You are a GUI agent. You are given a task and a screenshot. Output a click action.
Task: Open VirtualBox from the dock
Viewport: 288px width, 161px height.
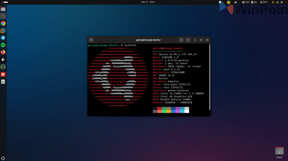[x=3, y=31]
